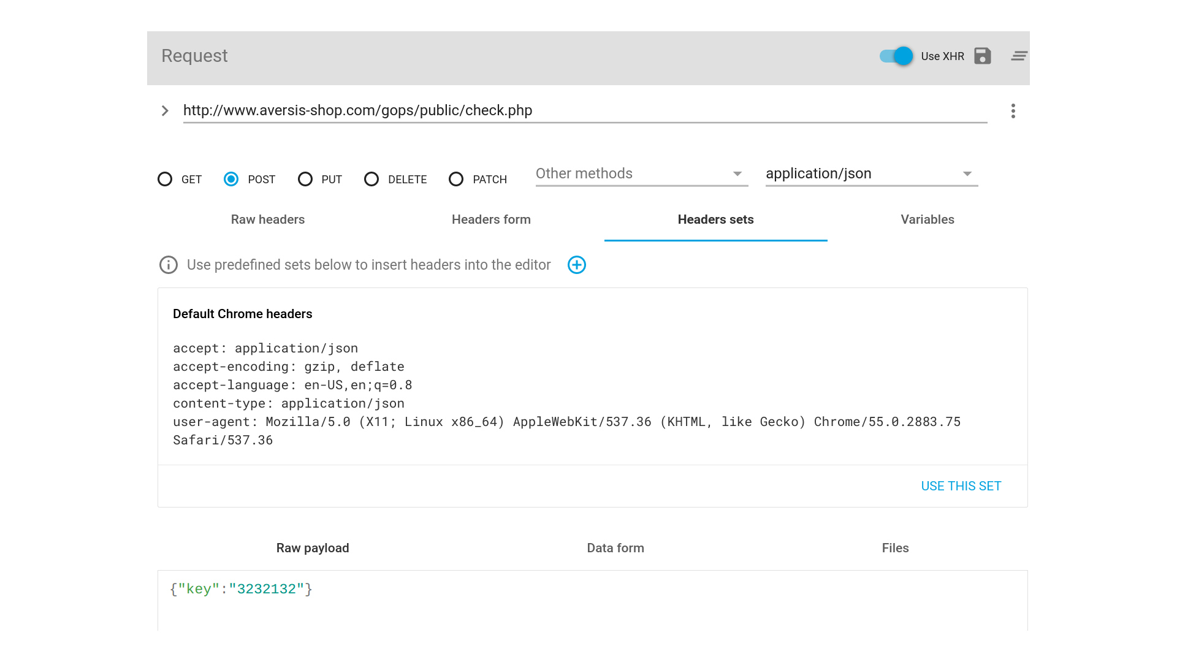Viewport: 1177px width, 662px height.
Task: Select the PUT method radio button
Action: point(305,179)
